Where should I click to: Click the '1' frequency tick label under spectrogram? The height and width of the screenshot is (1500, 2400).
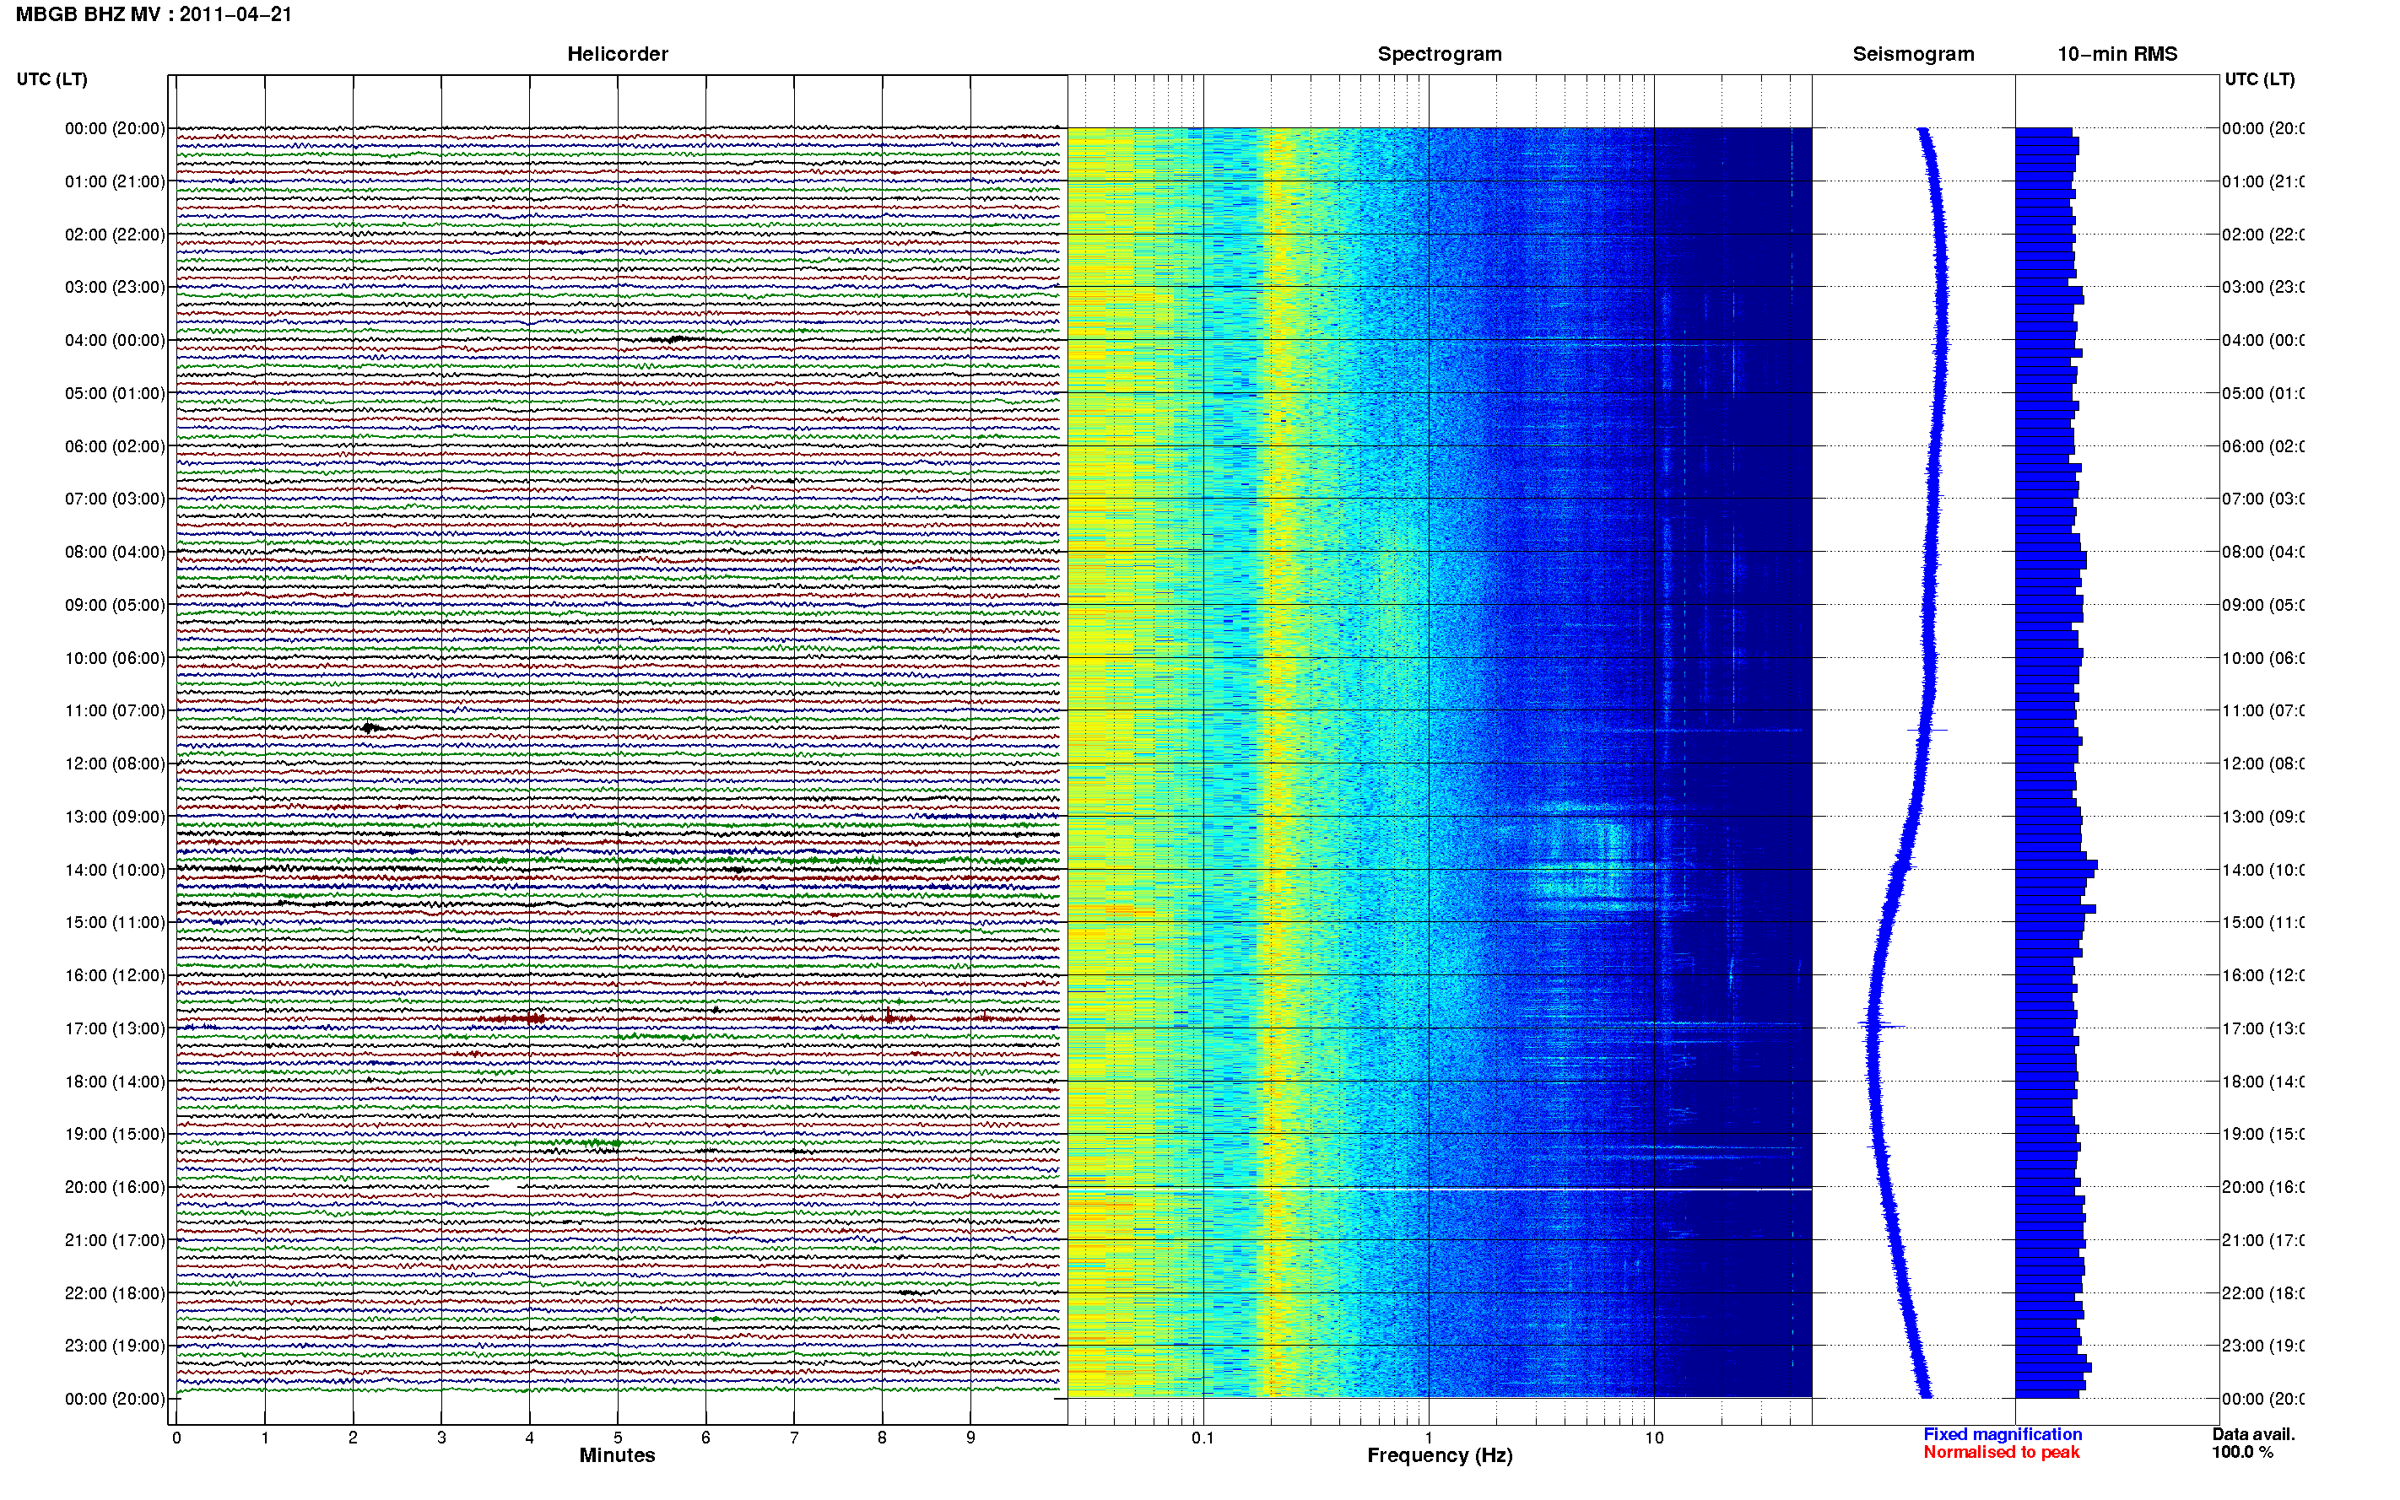(1429, 1438)
